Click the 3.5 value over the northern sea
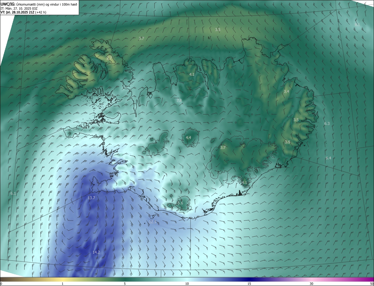Screen dimensions: 374x286 coord(218,30)
